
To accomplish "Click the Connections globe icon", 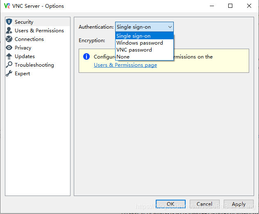I will click(9, 39).
